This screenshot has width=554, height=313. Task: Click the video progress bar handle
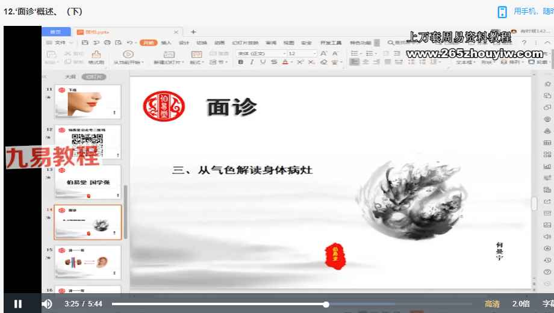click(x=326, y=304)
